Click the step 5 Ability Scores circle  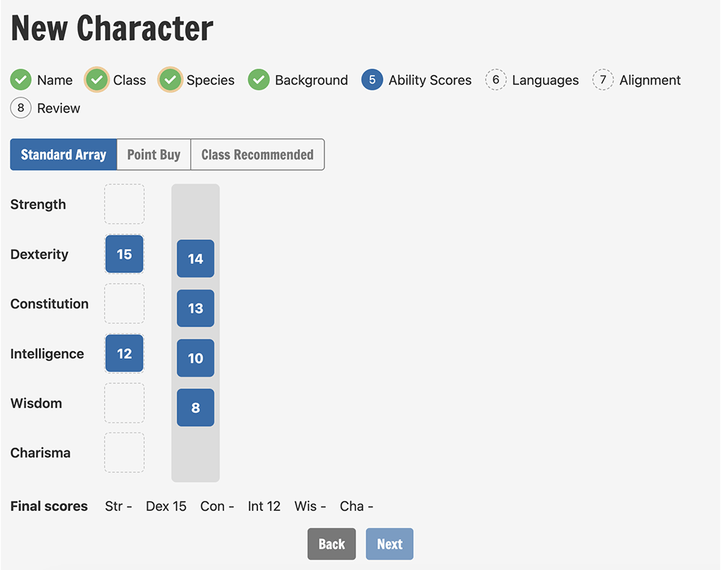point(372,80)
